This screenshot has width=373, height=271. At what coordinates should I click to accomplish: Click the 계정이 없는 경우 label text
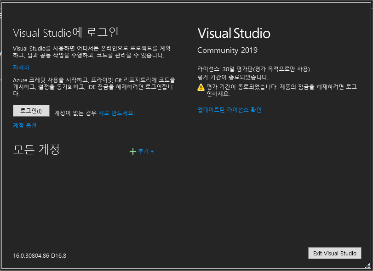click(x=75, y=113)
